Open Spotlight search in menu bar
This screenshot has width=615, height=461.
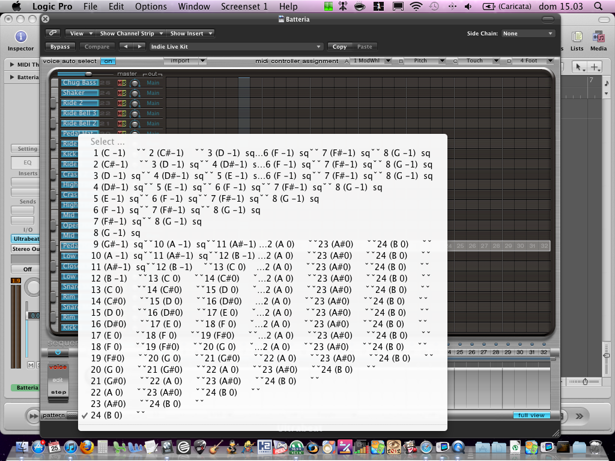(x=598, y=6)
